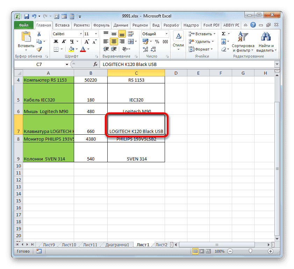294x269 pixels.
Task: Click the AutoSum sigma icon
Action: (224, 33)
